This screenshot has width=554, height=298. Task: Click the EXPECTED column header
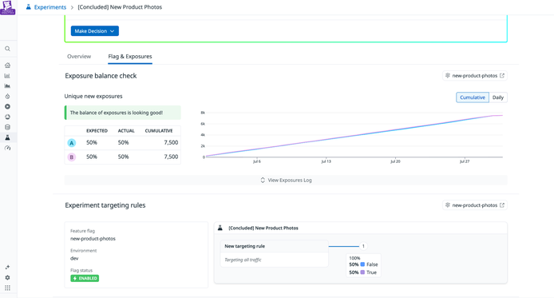pos(97,131)
